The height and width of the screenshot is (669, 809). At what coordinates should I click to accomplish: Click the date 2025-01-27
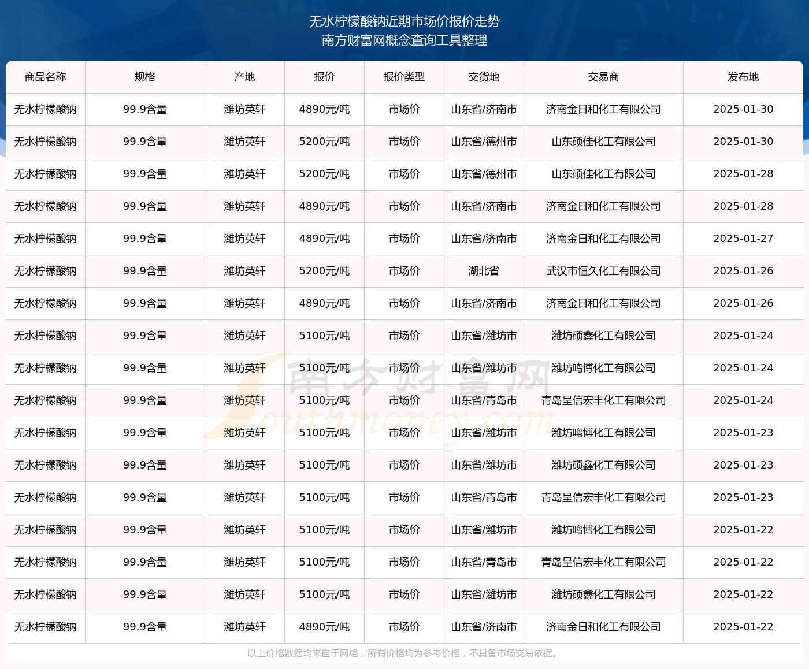tap(743, 239)
